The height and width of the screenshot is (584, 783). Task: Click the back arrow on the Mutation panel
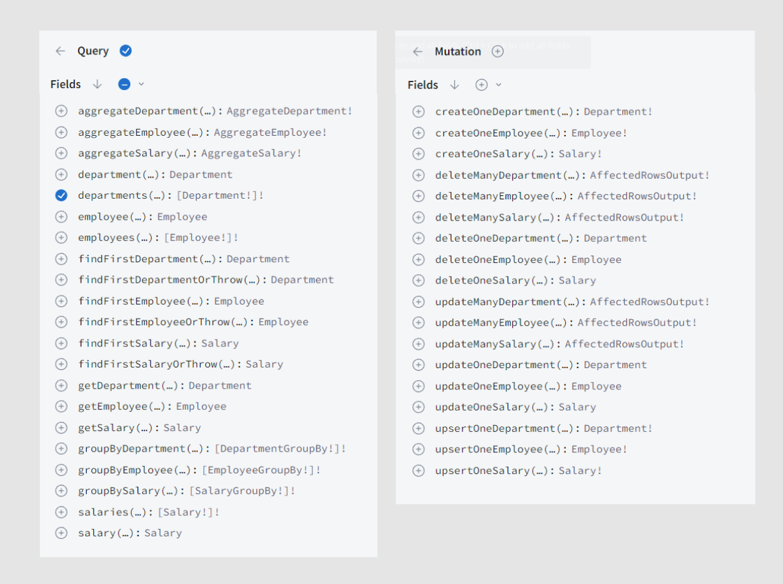click(x=417, y=51)
